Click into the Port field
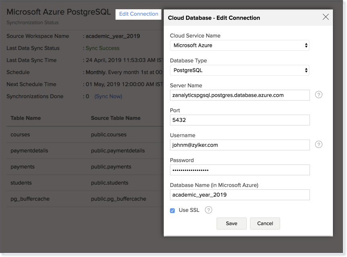Screen dimensions: 347x257 (240, 120)
